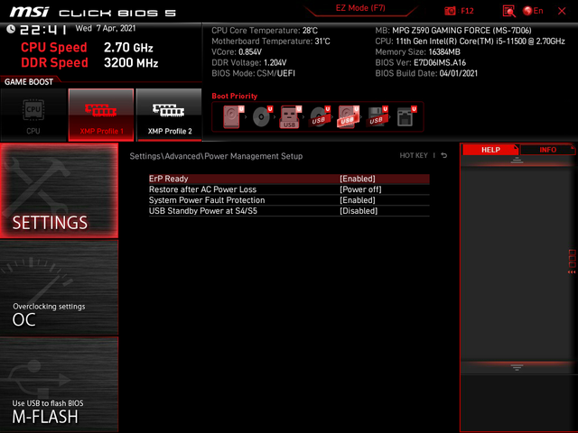This screenshot has height=433, width=578.
Task: Open the OC overclocking settings section
Action: [59, 287]
